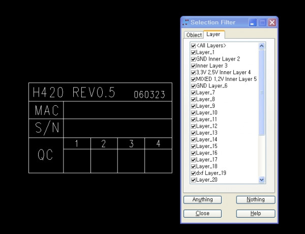Select the QC column number 3
Screen dimensions: 305x234
coord(131,143)
